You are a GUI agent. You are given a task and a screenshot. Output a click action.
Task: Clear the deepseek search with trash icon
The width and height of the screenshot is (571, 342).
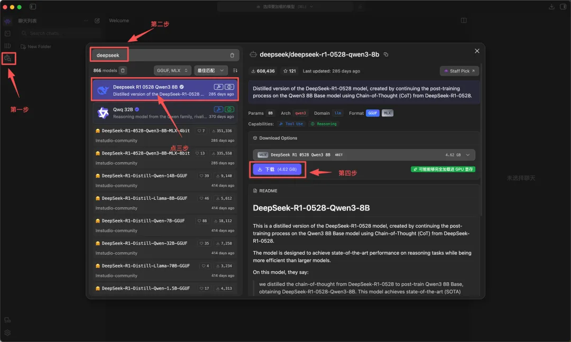click(232, 56)
